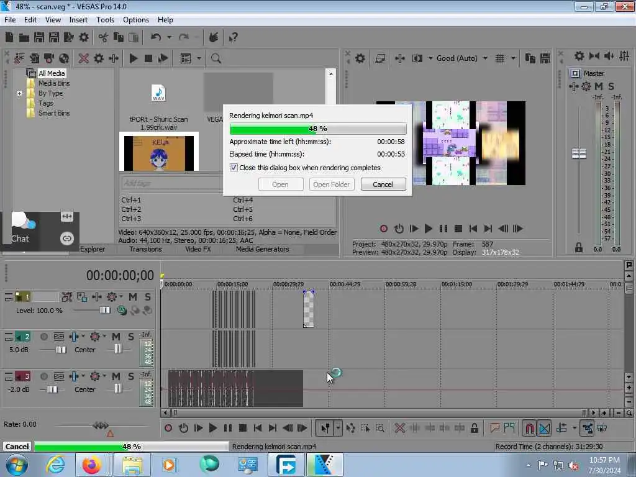Solo video track 1
Viewport: 636px width, 477px height.
148,297
